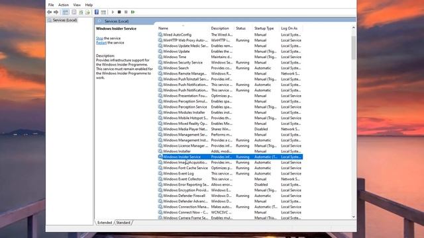Select the Windows Perception Service row
Viewport: 424px width, 238px height.
[x=230, y=107]
